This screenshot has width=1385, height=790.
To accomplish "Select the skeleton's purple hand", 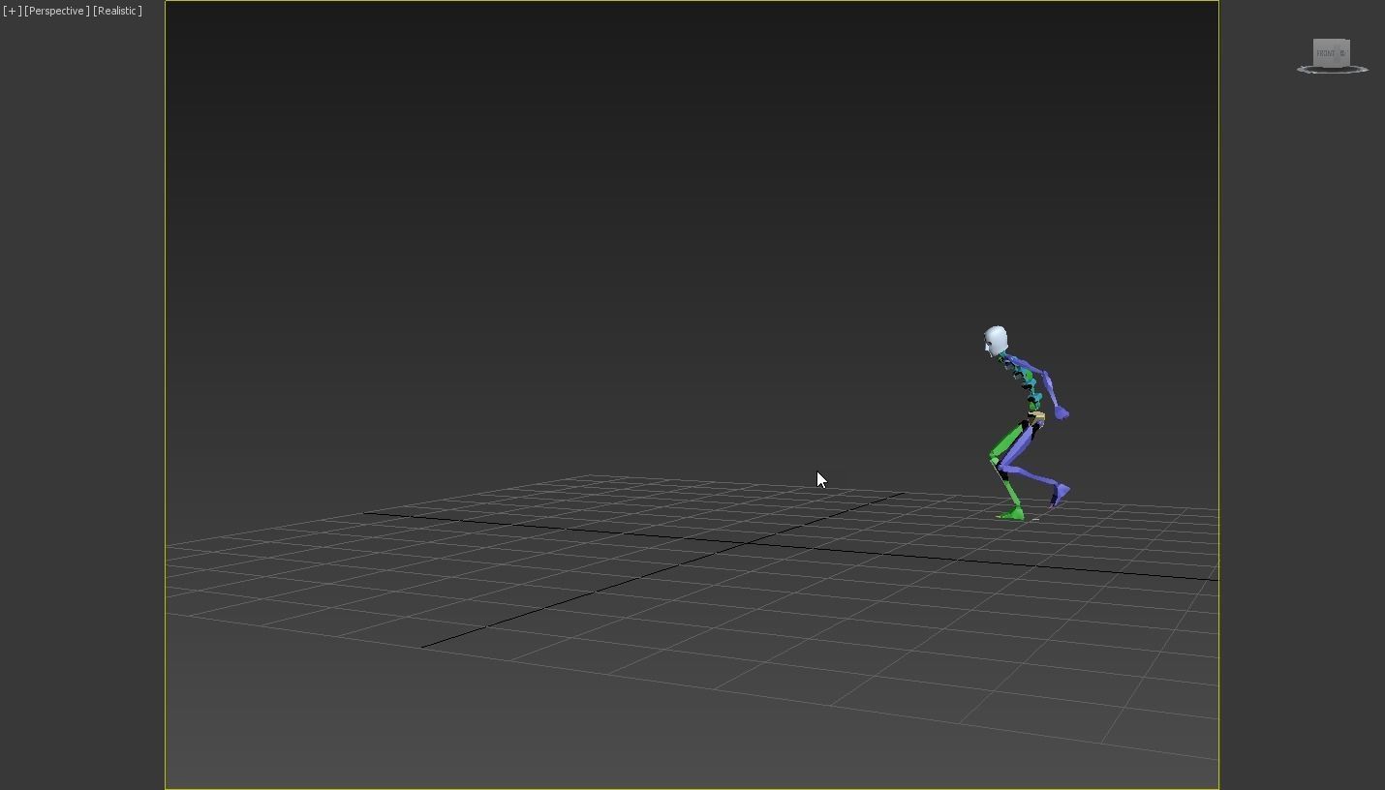I will [1062, 413].
